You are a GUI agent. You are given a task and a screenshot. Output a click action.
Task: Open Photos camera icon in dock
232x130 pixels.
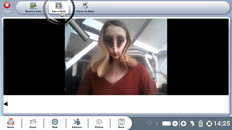point(99,123)
